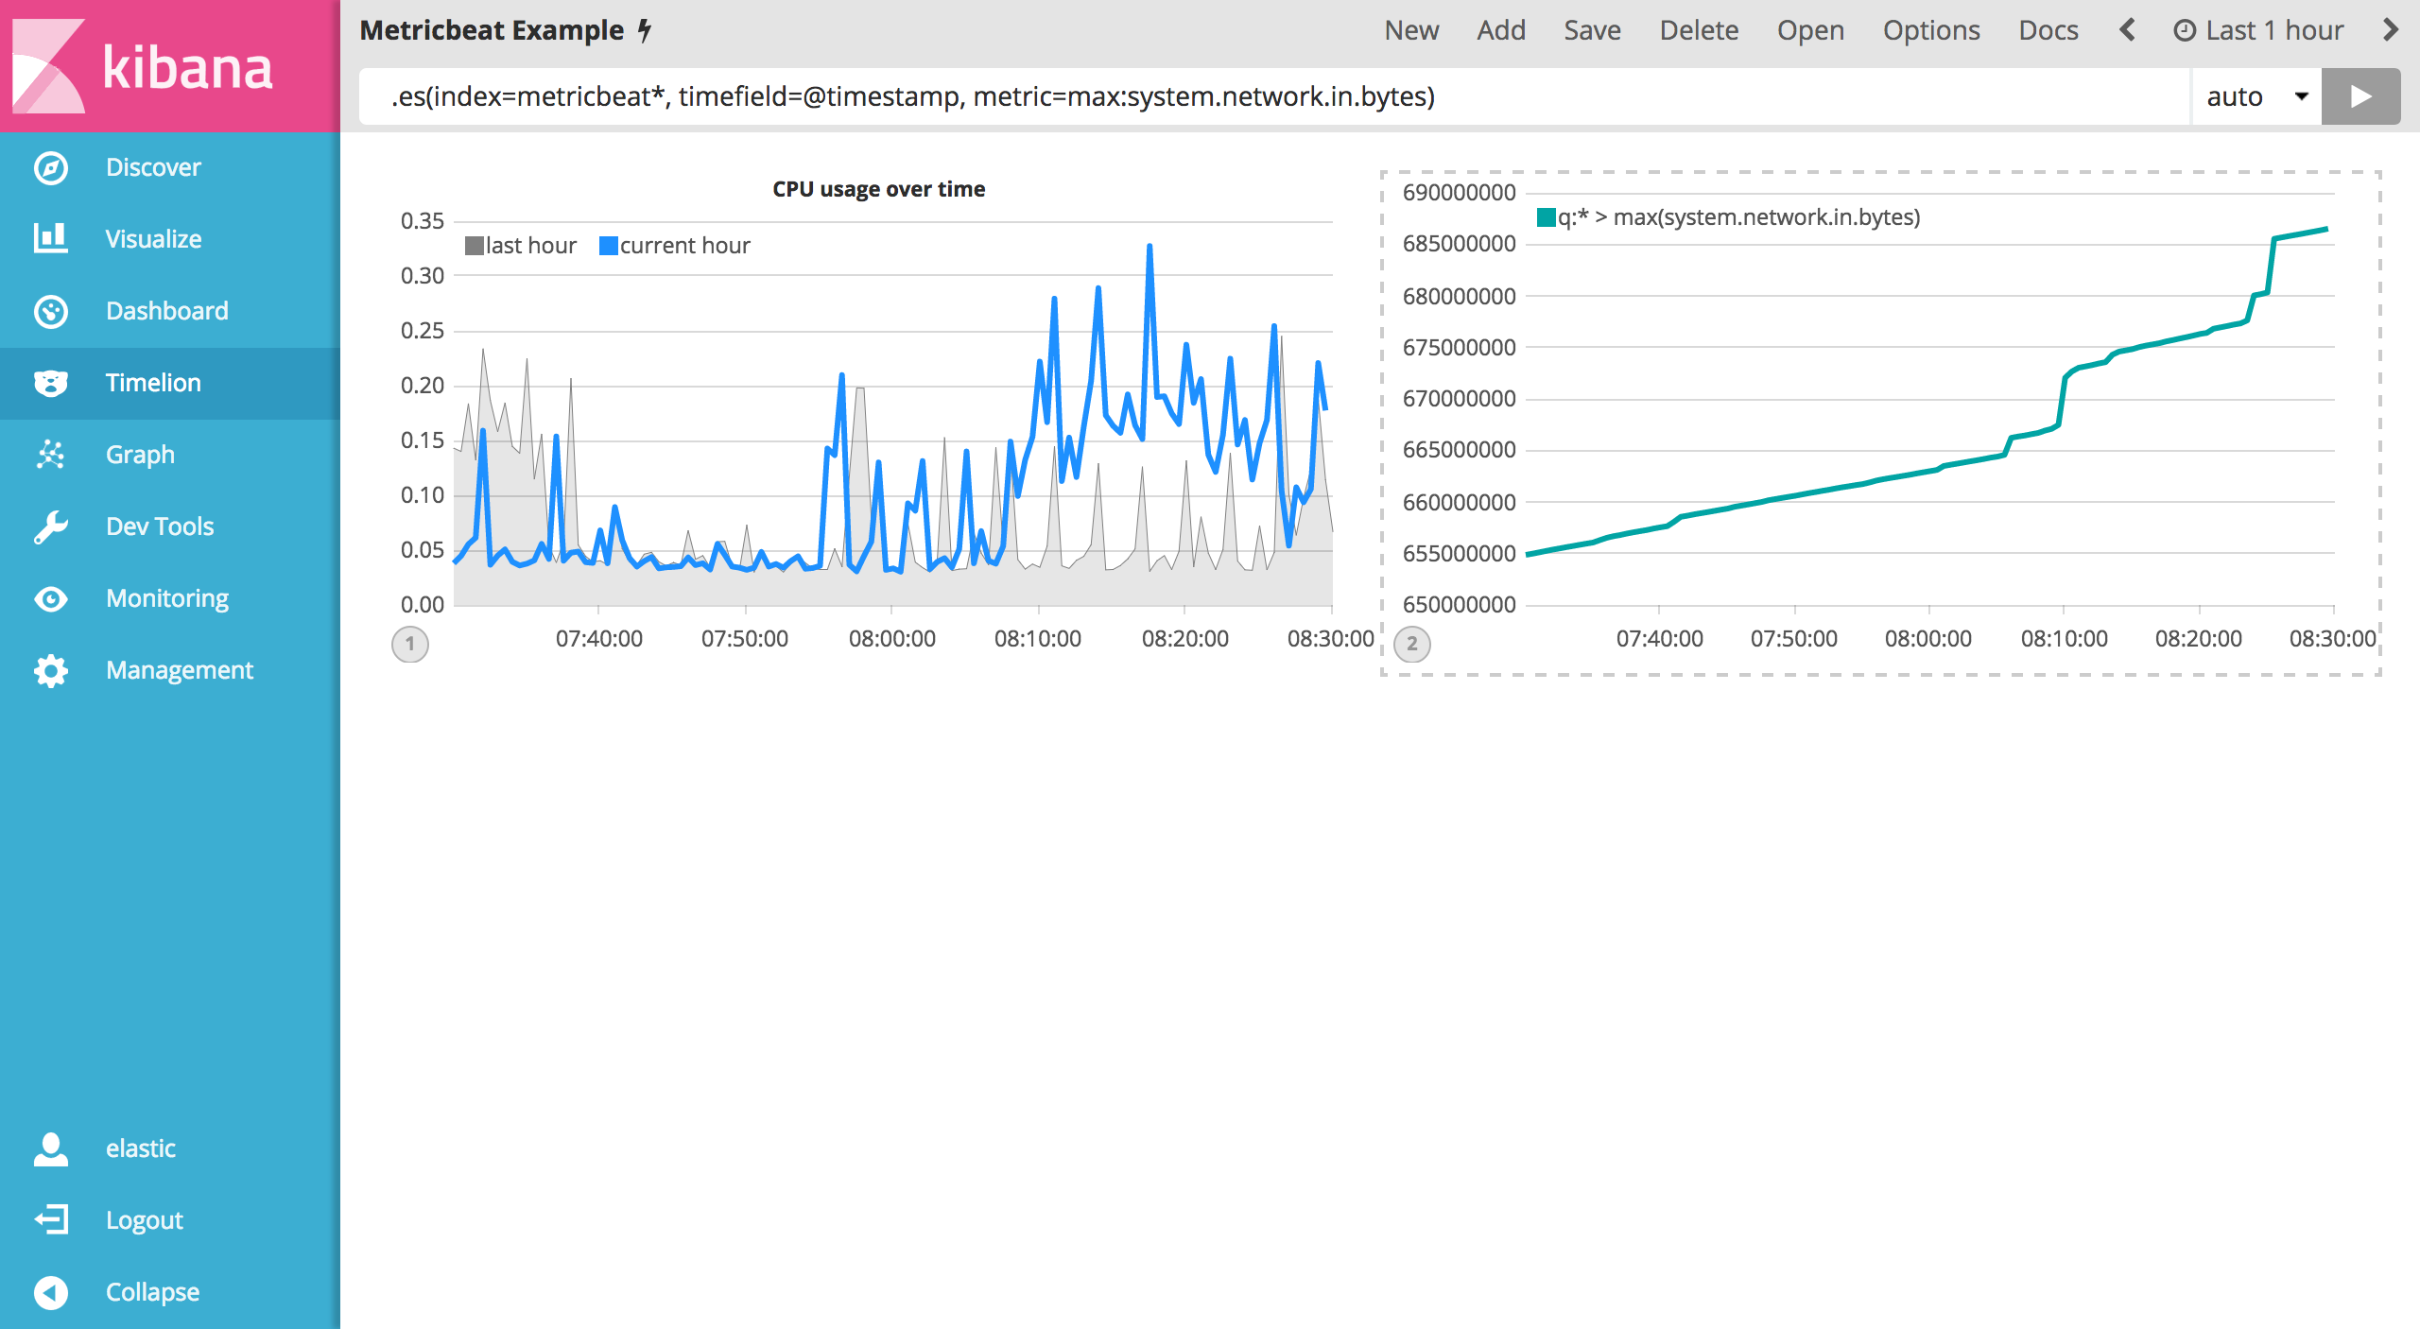
Task: Toggle the 'current hour' series legend
Action: (675, 246)
